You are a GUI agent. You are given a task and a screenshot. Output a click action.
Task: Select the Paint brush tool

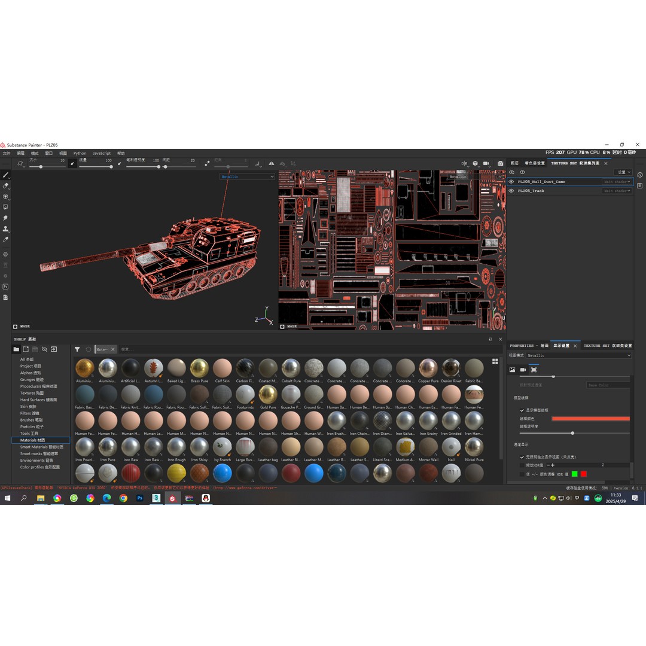click(5, 175)
